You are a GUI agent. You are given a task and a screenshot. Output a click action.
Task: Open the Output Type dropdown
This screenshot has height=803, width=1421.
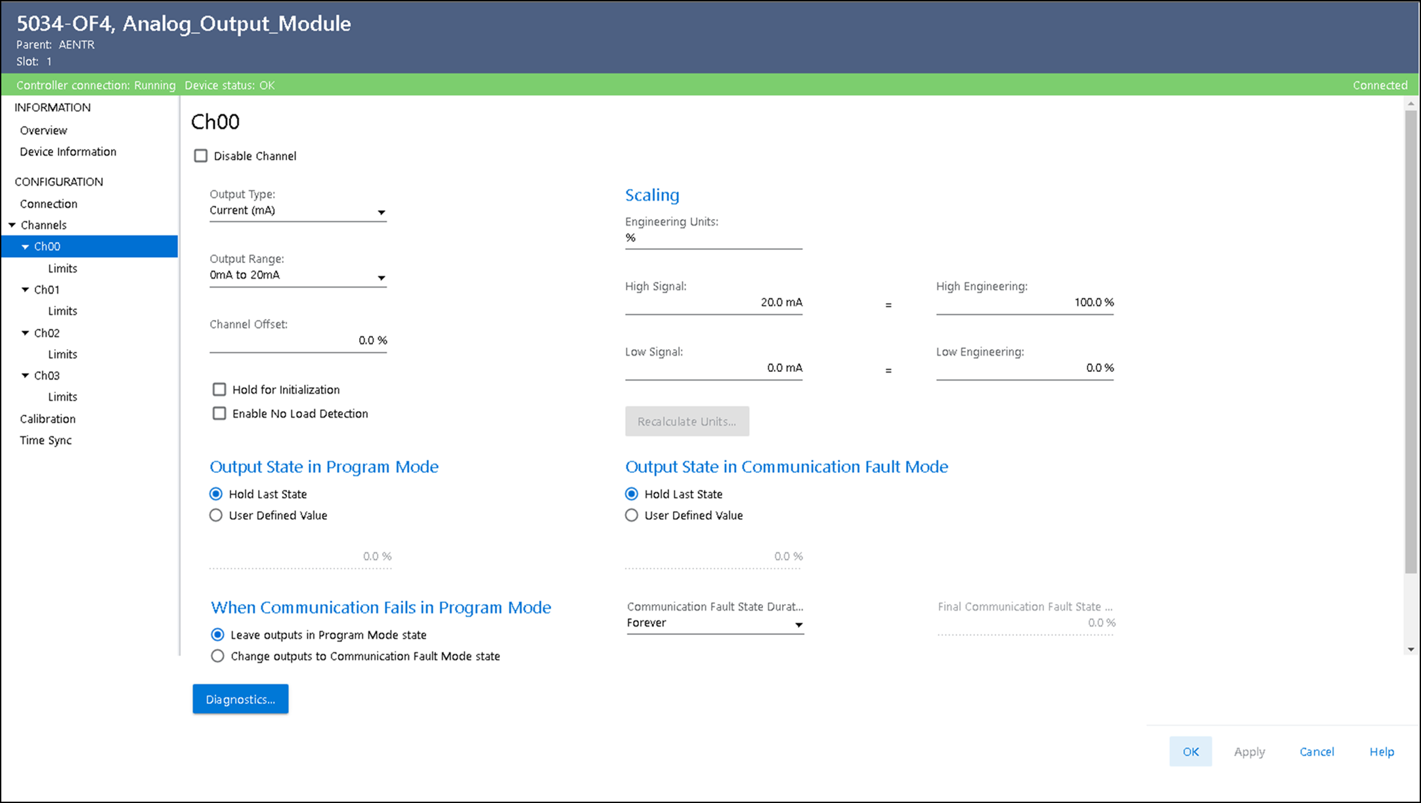coord(381,212)
